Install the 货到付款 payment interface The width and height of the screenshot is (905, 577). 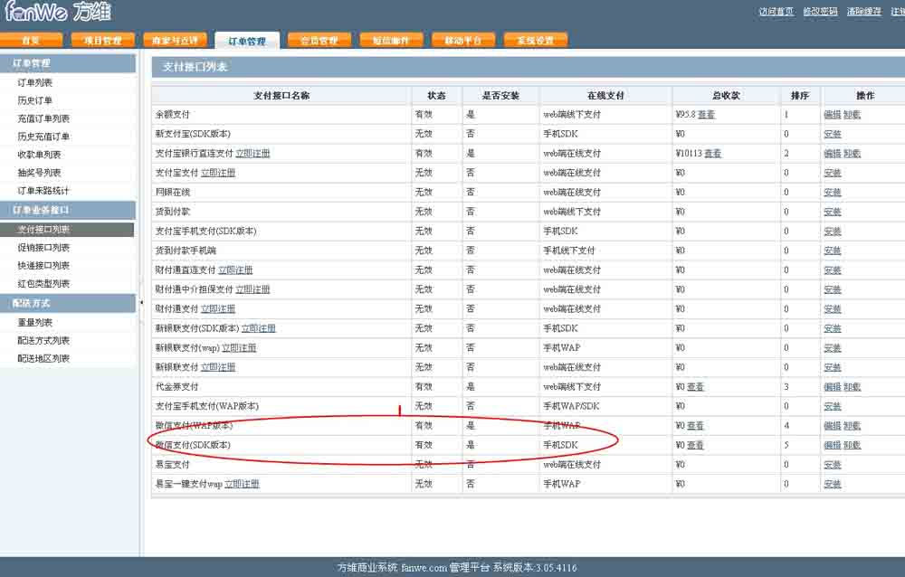click(833, 212)
